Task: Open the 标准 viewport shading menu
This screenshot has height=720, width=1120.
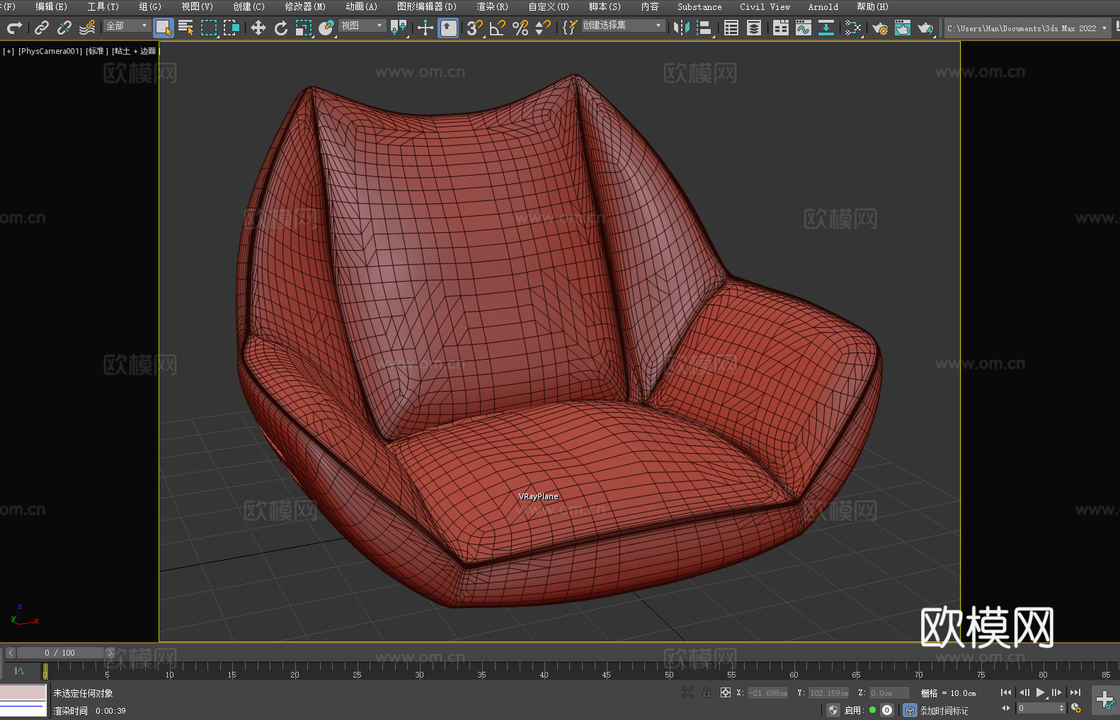Action: point(97,51)
